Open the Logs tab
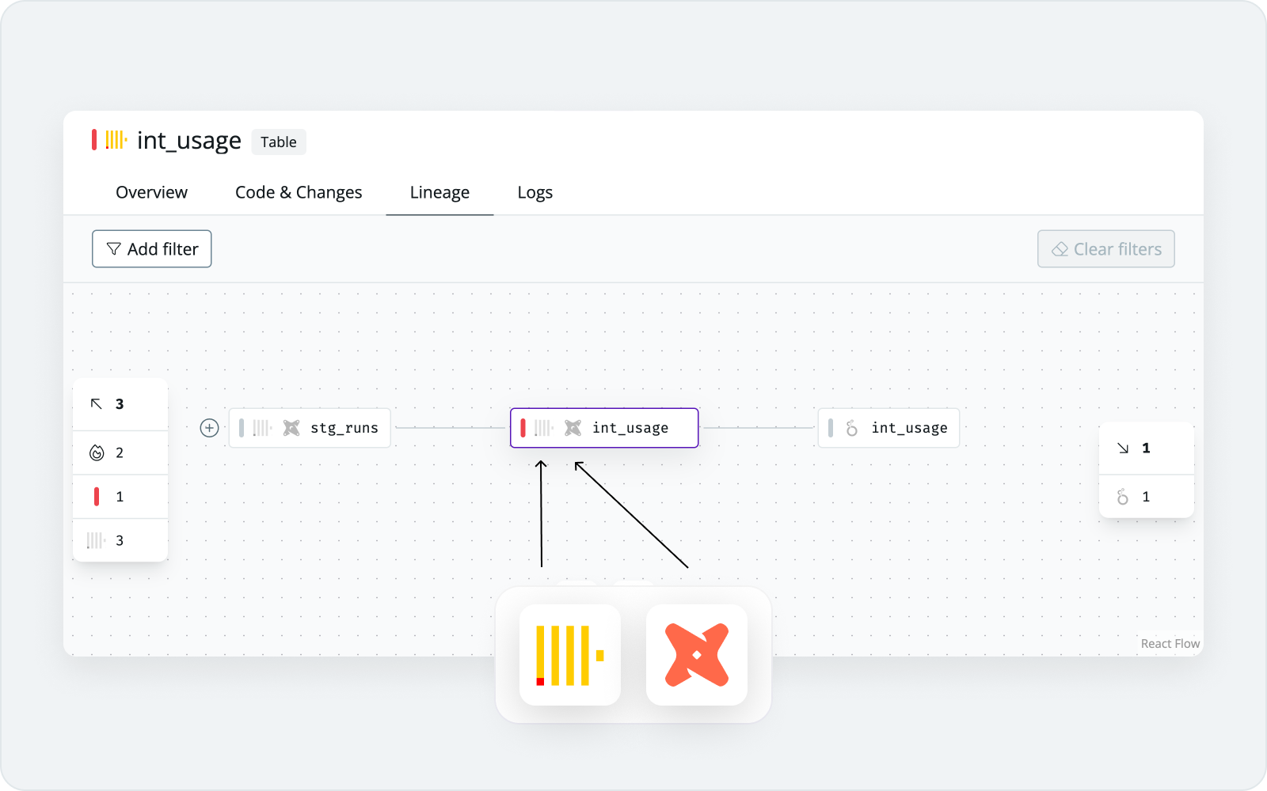Screen dimensions: 1267x791 pyautogui.click(x=535, y=192)
